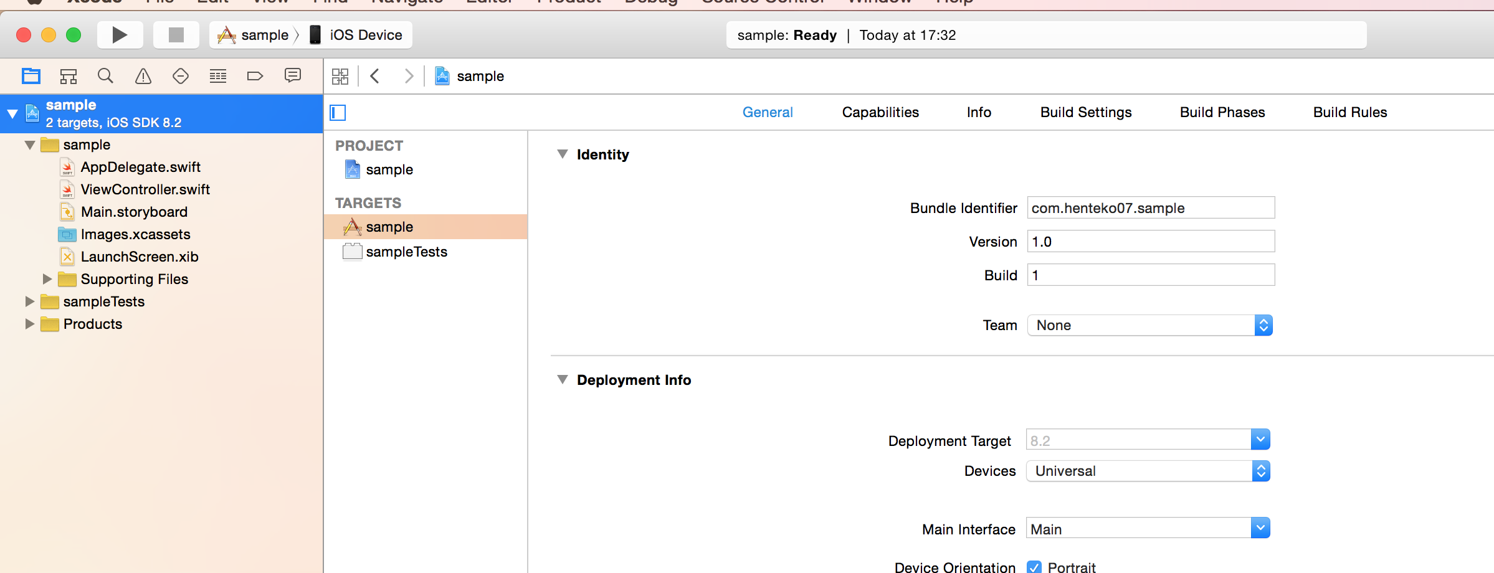Open the Capabilities tab

[x=880, y=112]
